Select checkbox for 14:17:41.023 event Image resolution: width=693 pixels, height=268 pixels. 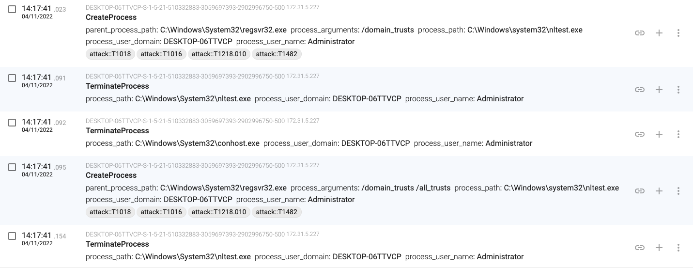click(12, 9)
